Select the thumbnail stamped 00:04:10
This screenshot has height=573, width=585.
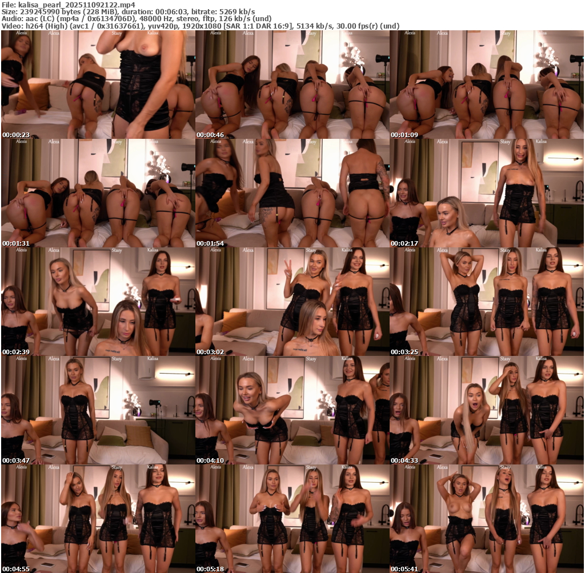click(292, 410)
